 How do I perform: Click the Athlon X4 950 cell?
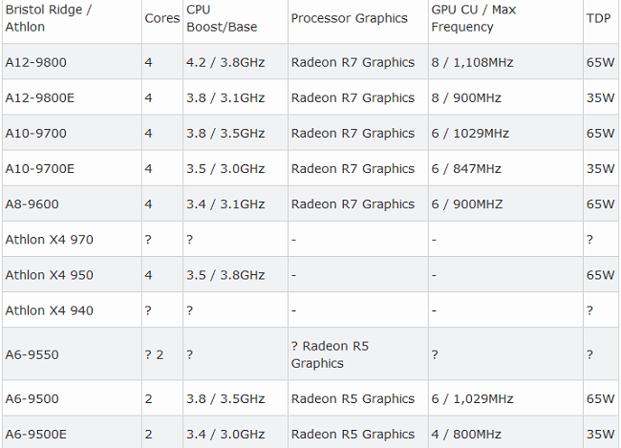coord(49,274)
